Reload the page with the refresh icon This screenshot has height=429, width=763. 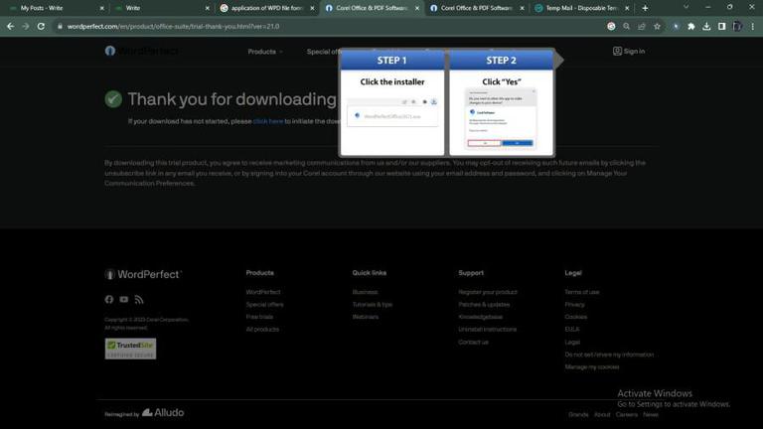point(41,26)
